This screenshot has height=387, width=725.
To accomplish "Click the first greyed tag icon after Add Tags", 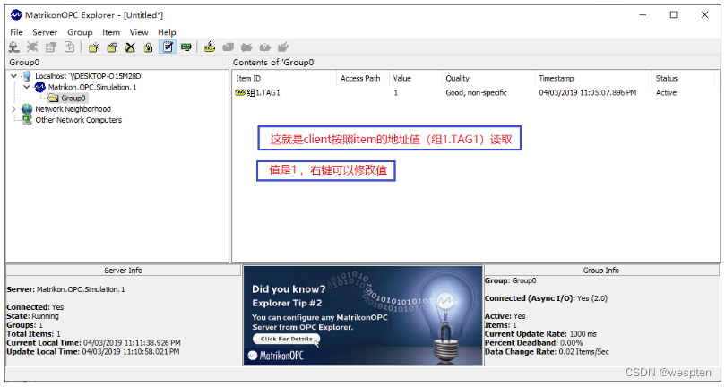I will coord(228,47).
